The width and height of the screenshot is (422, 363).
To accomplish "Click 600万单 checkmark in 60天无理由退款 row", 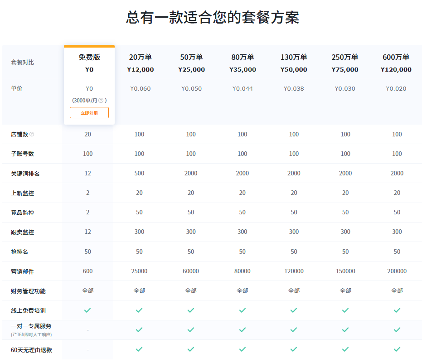I will [x=397, y=349].
